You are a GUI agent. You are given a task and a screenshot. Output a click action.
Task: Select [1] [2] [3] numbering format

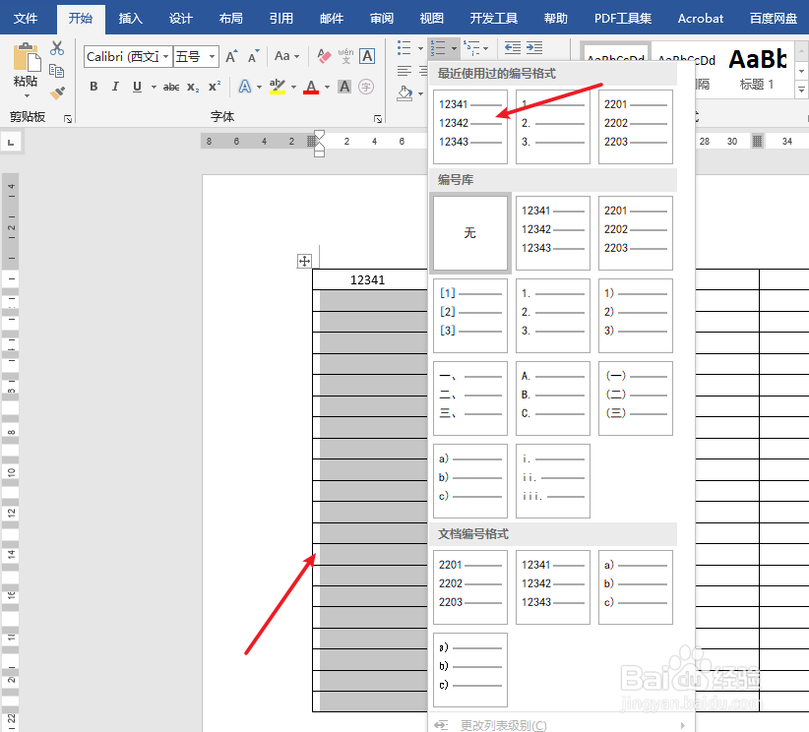470,316
